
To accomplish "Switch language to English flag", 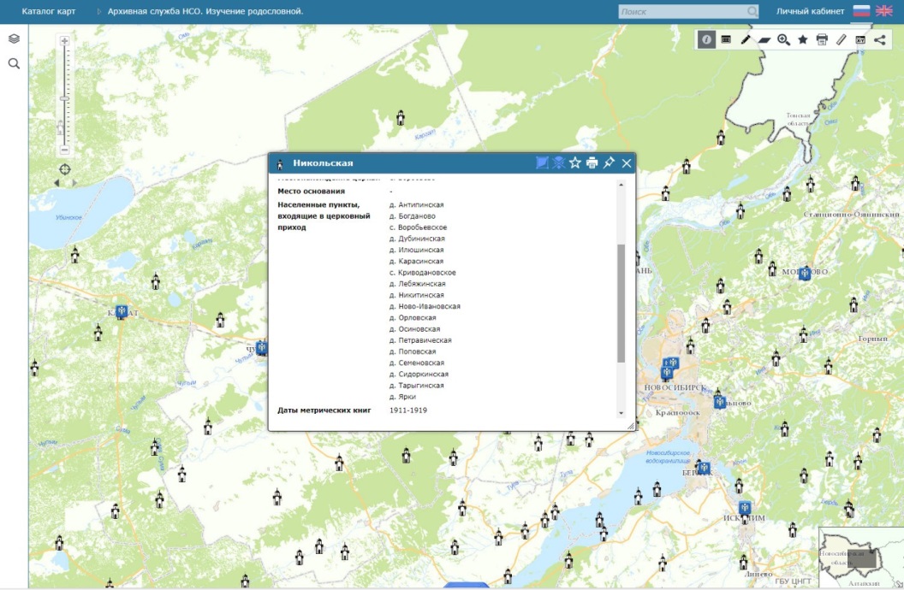I will [883, 11].
